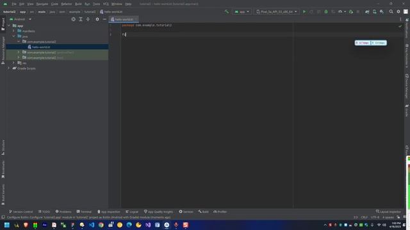Open Android view mode dropdown in Project panel
Viewport: 410px width, 230px height.
tap(20, 19)
